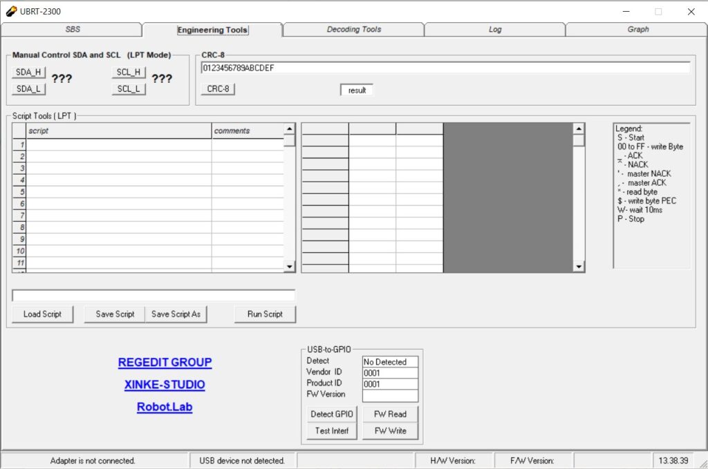
Task: Open the REGEDIT GROUP link
Action: click(165, 363)
